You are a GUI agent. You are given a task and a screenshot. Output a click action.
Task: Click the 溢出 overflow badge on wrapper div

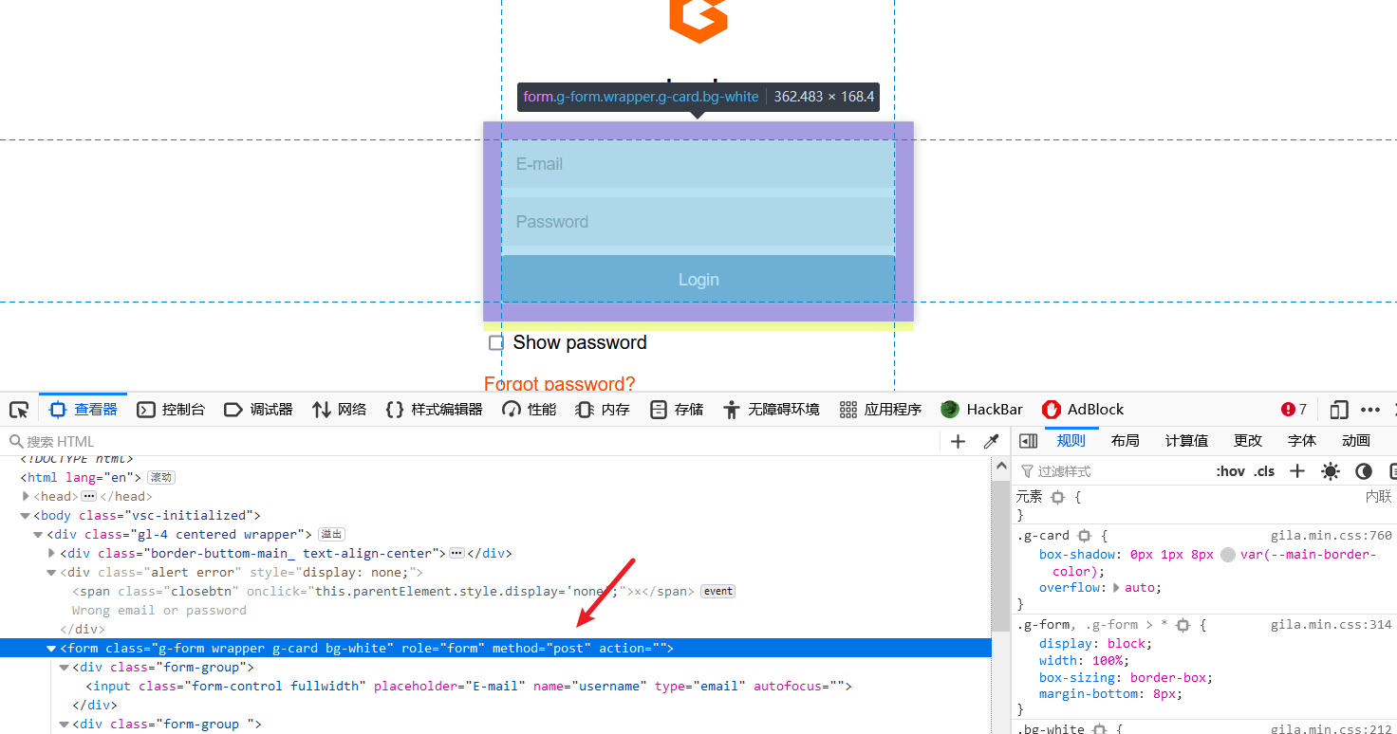coord(331,535)
